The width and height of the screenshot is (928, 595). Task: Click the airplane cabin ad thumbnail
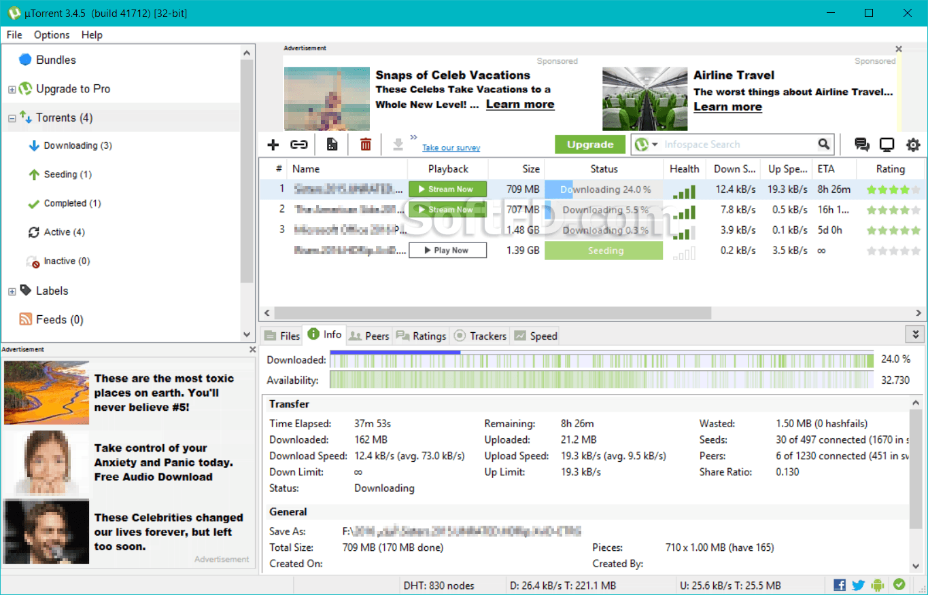pyautogui.click(x=645, y=99)
